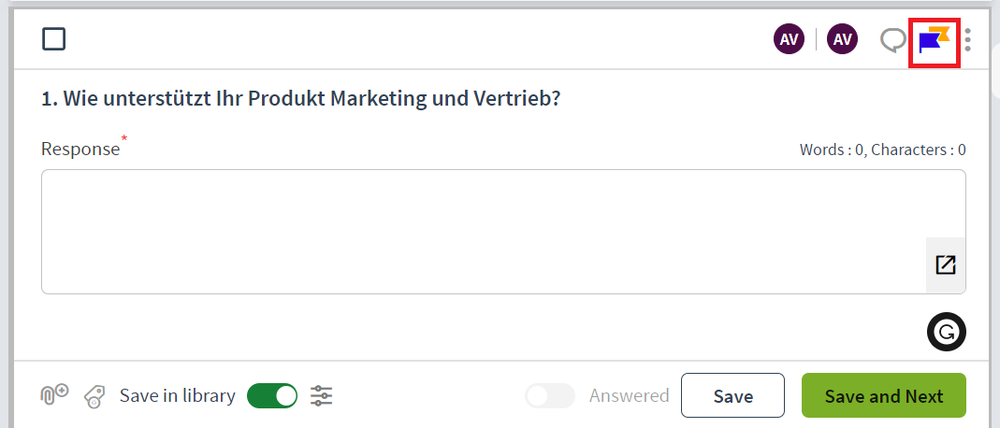Image resolution: width=1000 pixels, height=428 pixels.
Task: Click the first AV user avatar
Action: point(789,39)
